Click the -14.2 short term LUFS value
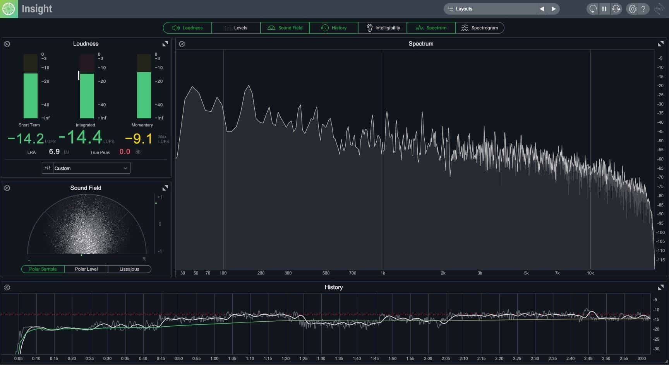 pyautogui.click(x=26, y=138)
